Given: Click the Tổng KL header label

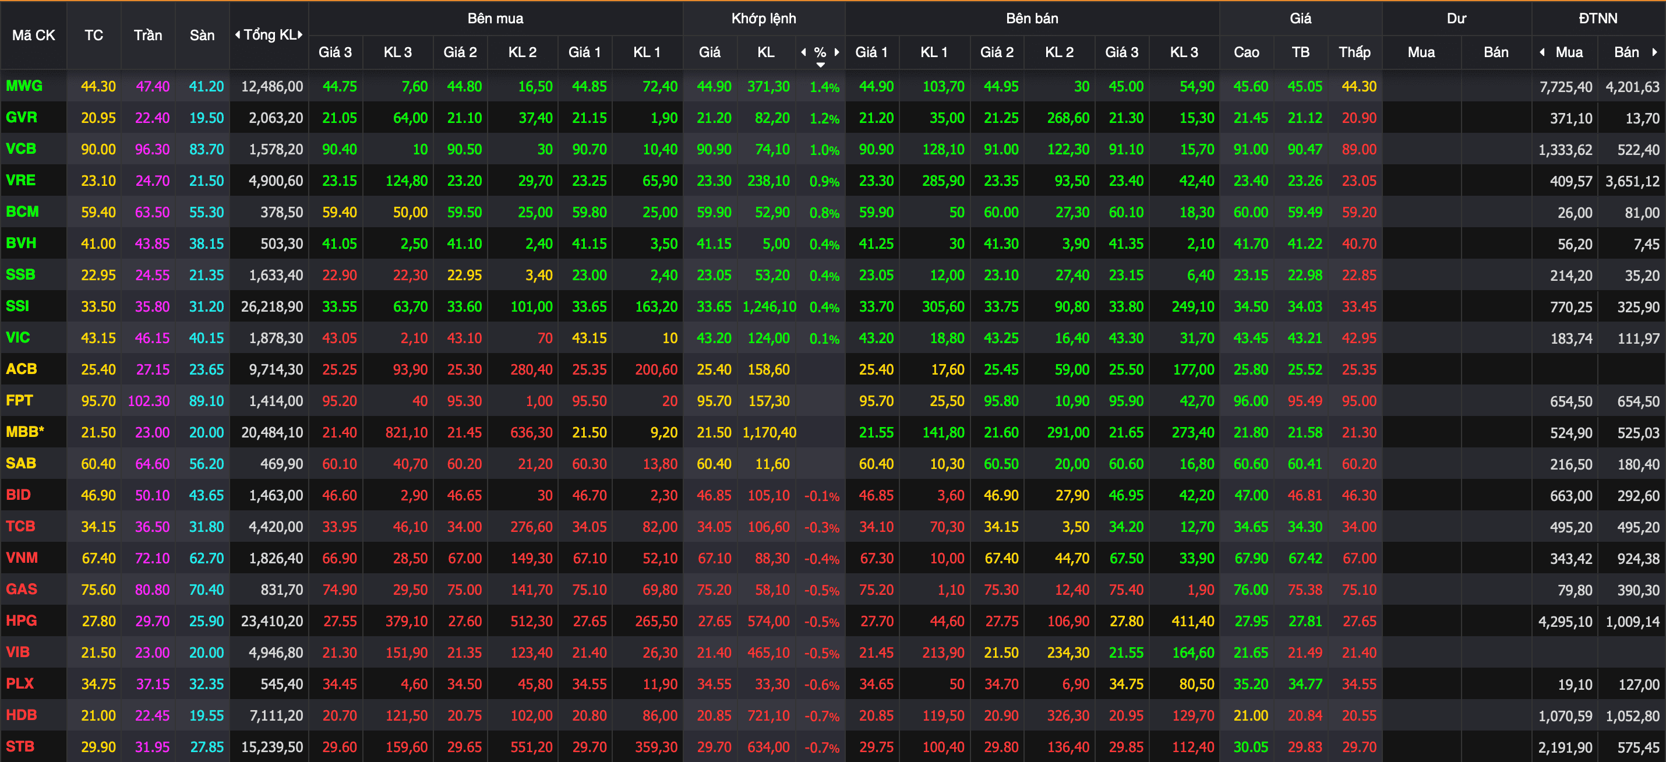Looking at the screenshot, I should 269,35.
